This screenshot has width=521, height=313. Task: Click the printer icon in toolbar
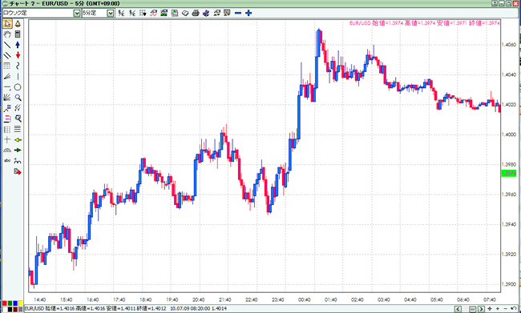196,13
